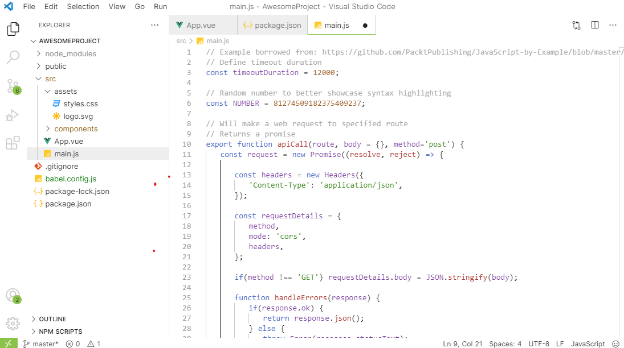Close unsaved main.js tab via dot
The image size is (624, 348).
coord(365,26)
